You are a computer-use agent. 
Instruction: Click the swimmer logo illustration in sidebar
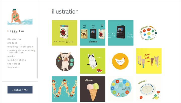[20, 17]
